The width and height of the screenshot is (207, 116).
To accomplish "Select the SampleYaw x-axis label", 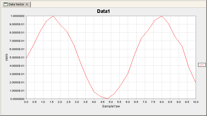I will 111,106.
